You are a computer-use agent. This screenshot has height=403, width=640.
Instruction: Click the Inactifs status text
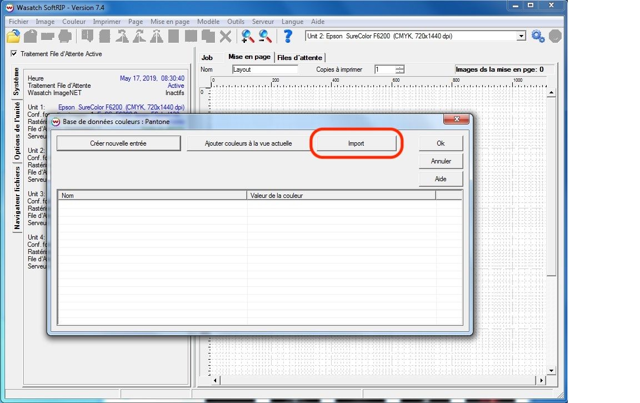point(174,93)
